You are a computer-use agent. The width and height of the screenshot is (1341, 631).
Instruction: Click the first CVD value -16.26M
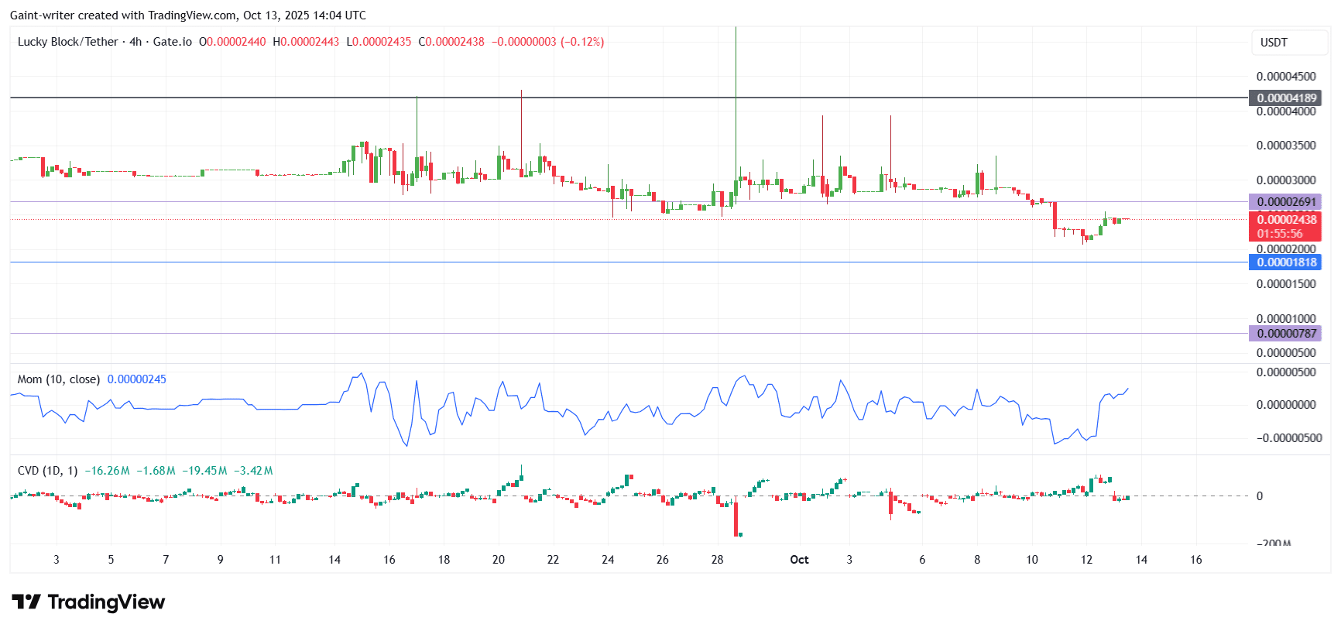coord(107,471)
